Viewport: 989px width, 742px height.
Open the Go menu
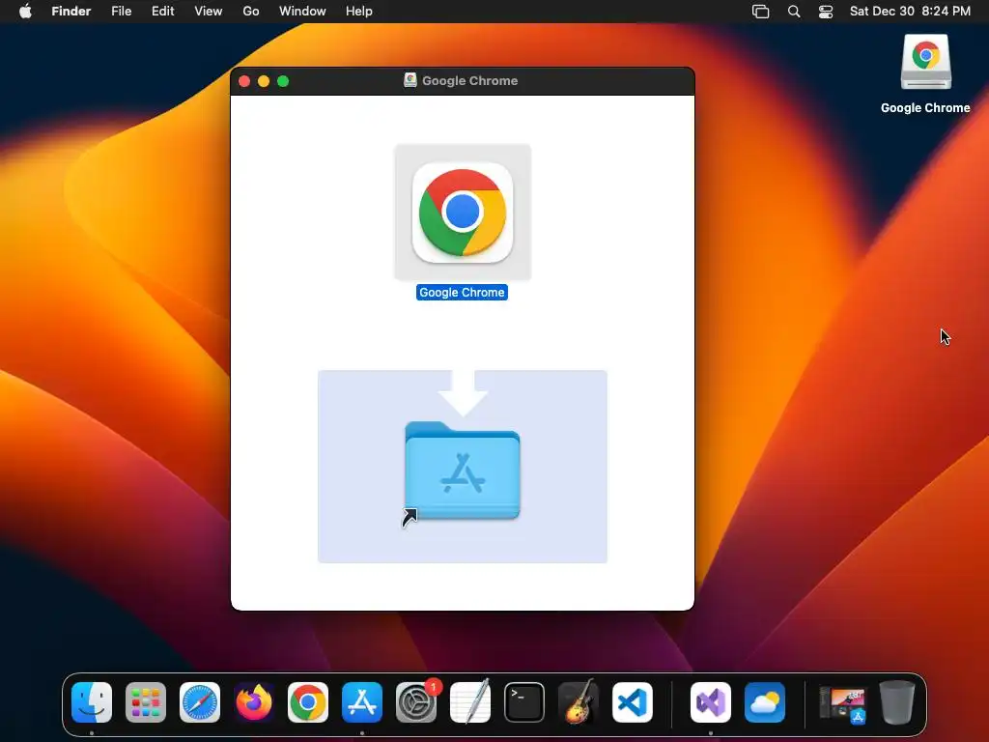point(251,12)
